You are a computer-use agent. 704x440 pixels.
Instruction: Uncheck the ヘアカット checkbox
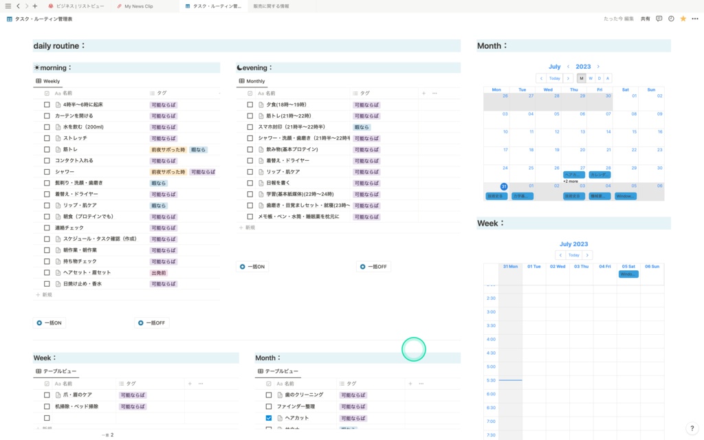pyautogui.click(x=269, y=418)
